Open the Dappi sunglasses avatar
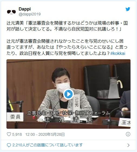Viewport: 137px width, 152px height. [11, 12]
